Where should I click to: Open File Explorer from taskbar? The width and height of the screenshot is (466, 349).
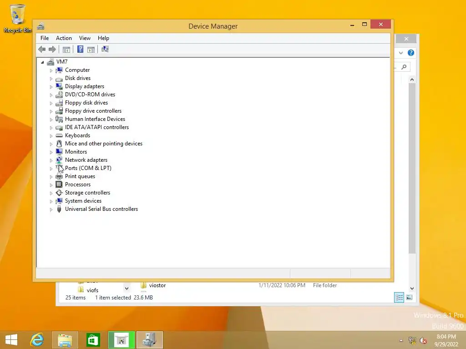[65, 340]
